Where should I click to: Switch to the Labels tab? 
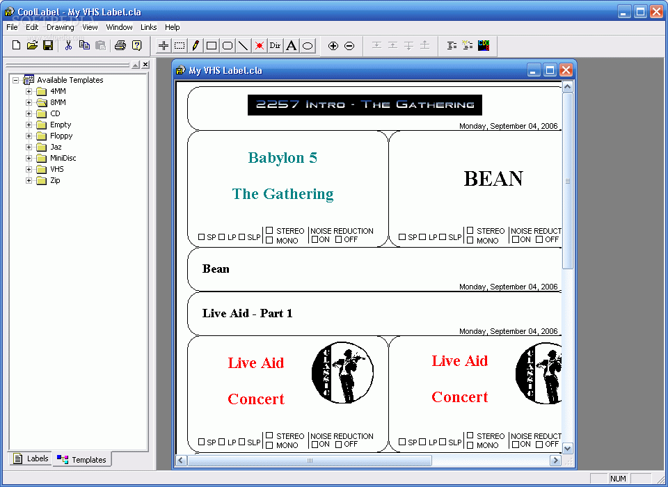tap(31, 458)
